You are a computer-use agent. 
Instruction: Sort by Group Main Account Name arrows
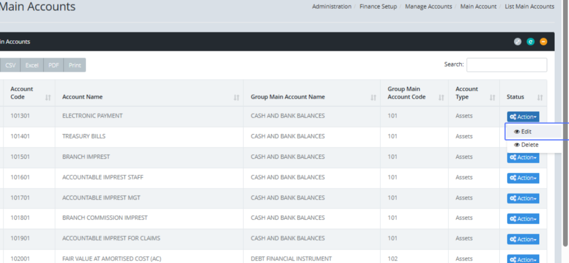pos(374,97)
